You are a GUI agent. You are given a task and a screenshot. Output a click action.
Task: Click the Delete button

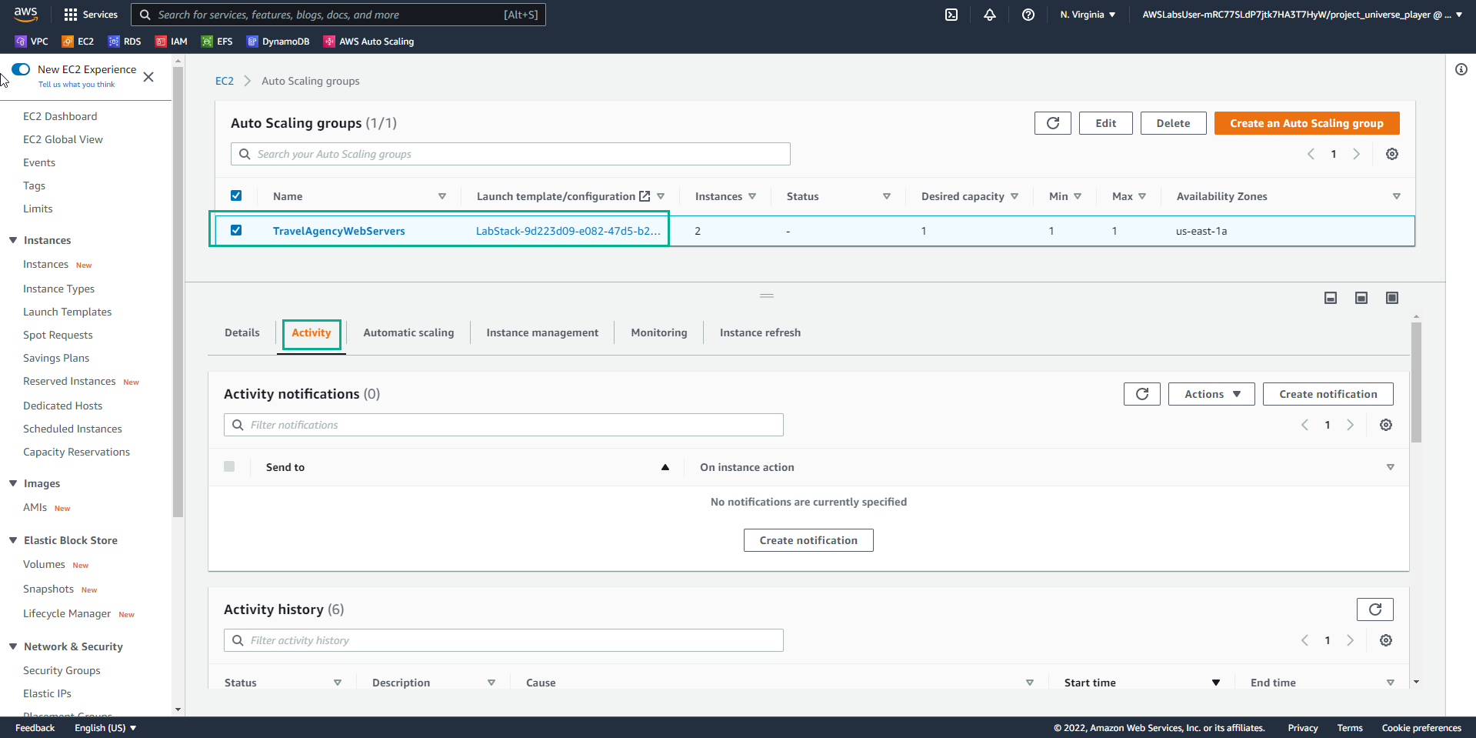(1173, 123)
